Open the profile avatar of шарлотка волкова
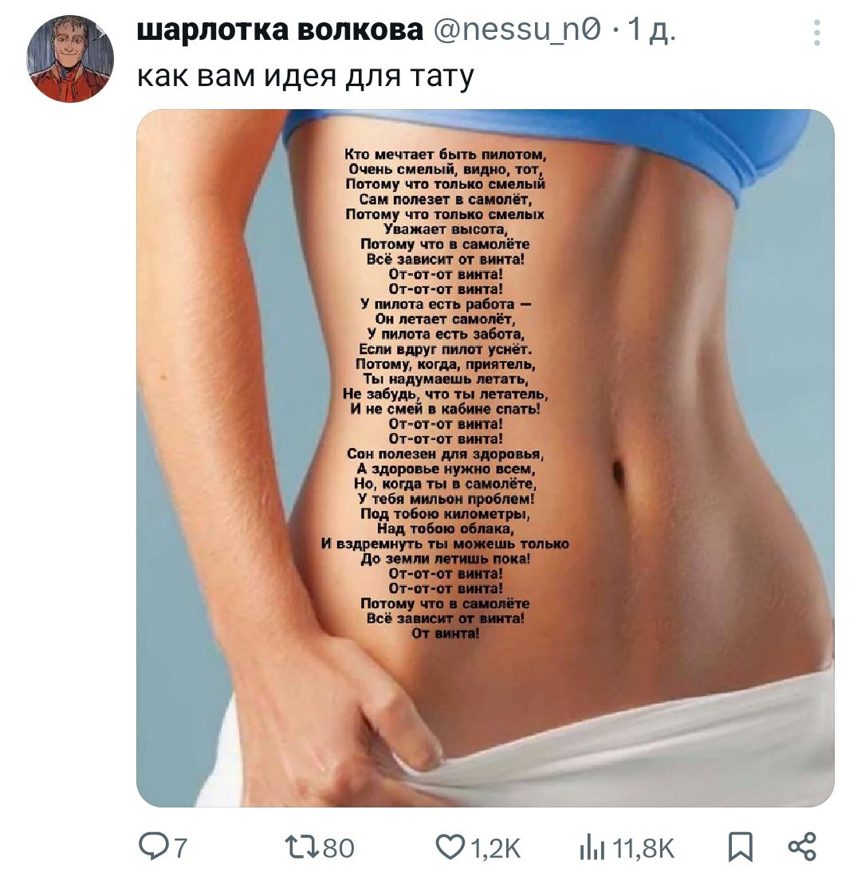Screen dimensions: 861x876 tap(70, 59)
